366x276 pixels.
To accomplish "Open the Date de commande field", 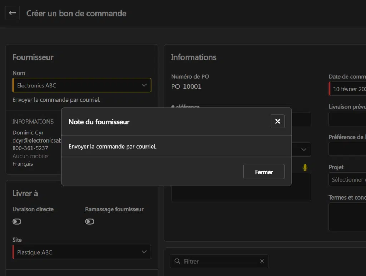I will 348,89.
